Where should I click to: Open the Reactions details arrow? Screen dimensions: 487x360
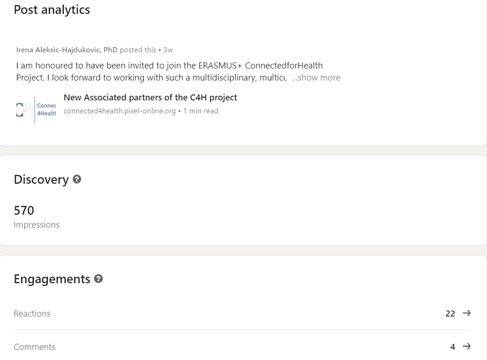click(x=467, y=313)
